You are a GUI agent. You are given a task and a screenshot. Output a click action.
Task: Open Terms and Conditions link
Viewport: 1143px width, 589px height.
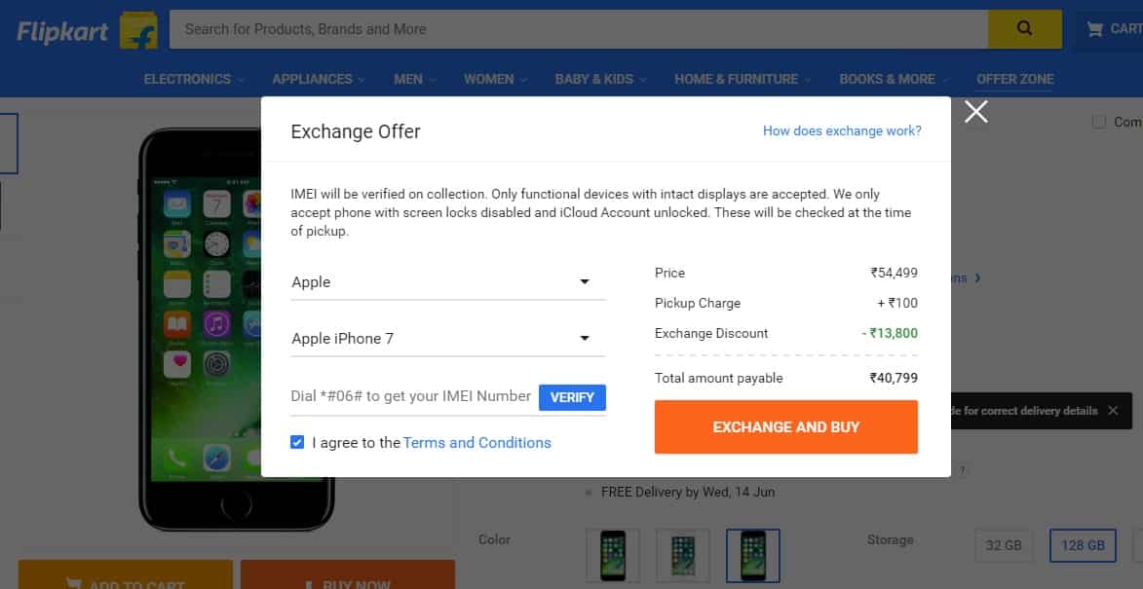point(476,443)
